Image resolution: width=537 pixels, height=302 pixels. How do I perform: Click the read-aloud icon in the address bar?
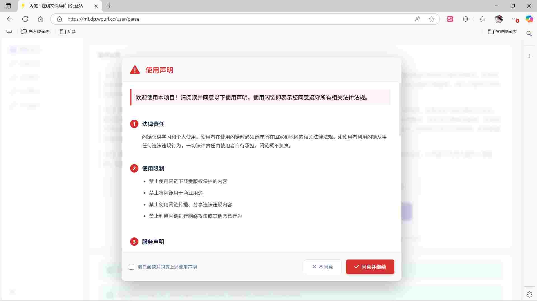click(418, 19)
